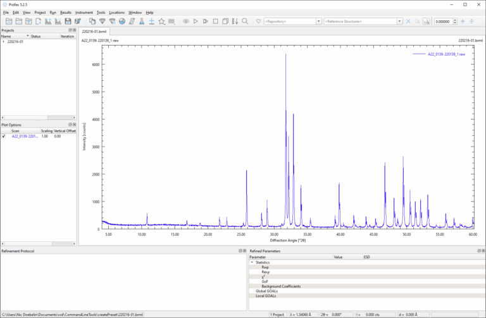Click the blue X after Reference Structures
Image resolution: width=486 pixels, height=318 pixels.
click(x=408, y=21)
